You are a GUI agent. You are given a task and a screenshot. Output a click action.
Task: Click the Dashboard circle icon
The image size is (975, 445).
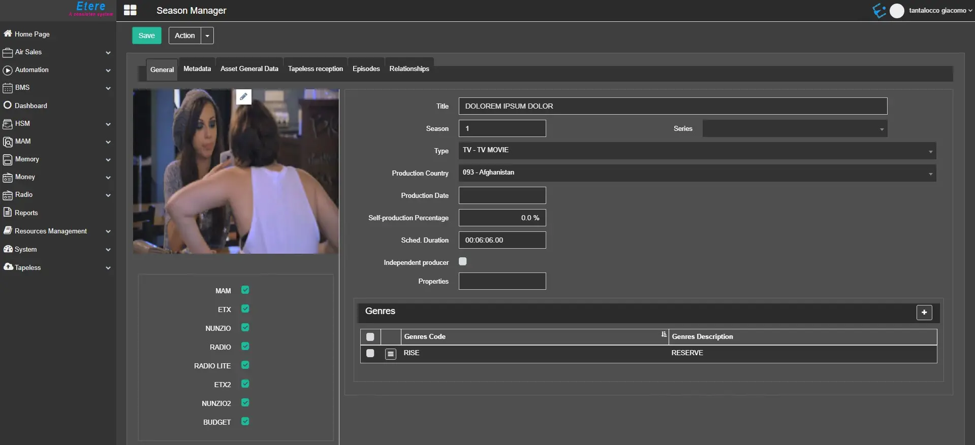8,105
